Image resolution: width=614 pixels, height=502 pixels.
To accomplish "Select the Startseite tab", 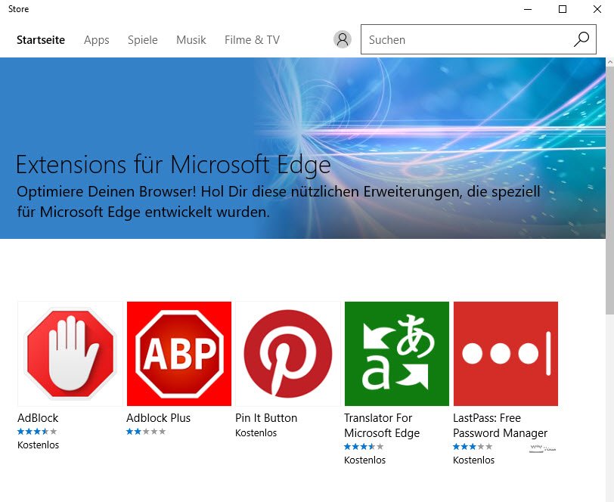I will coord(41,40).
